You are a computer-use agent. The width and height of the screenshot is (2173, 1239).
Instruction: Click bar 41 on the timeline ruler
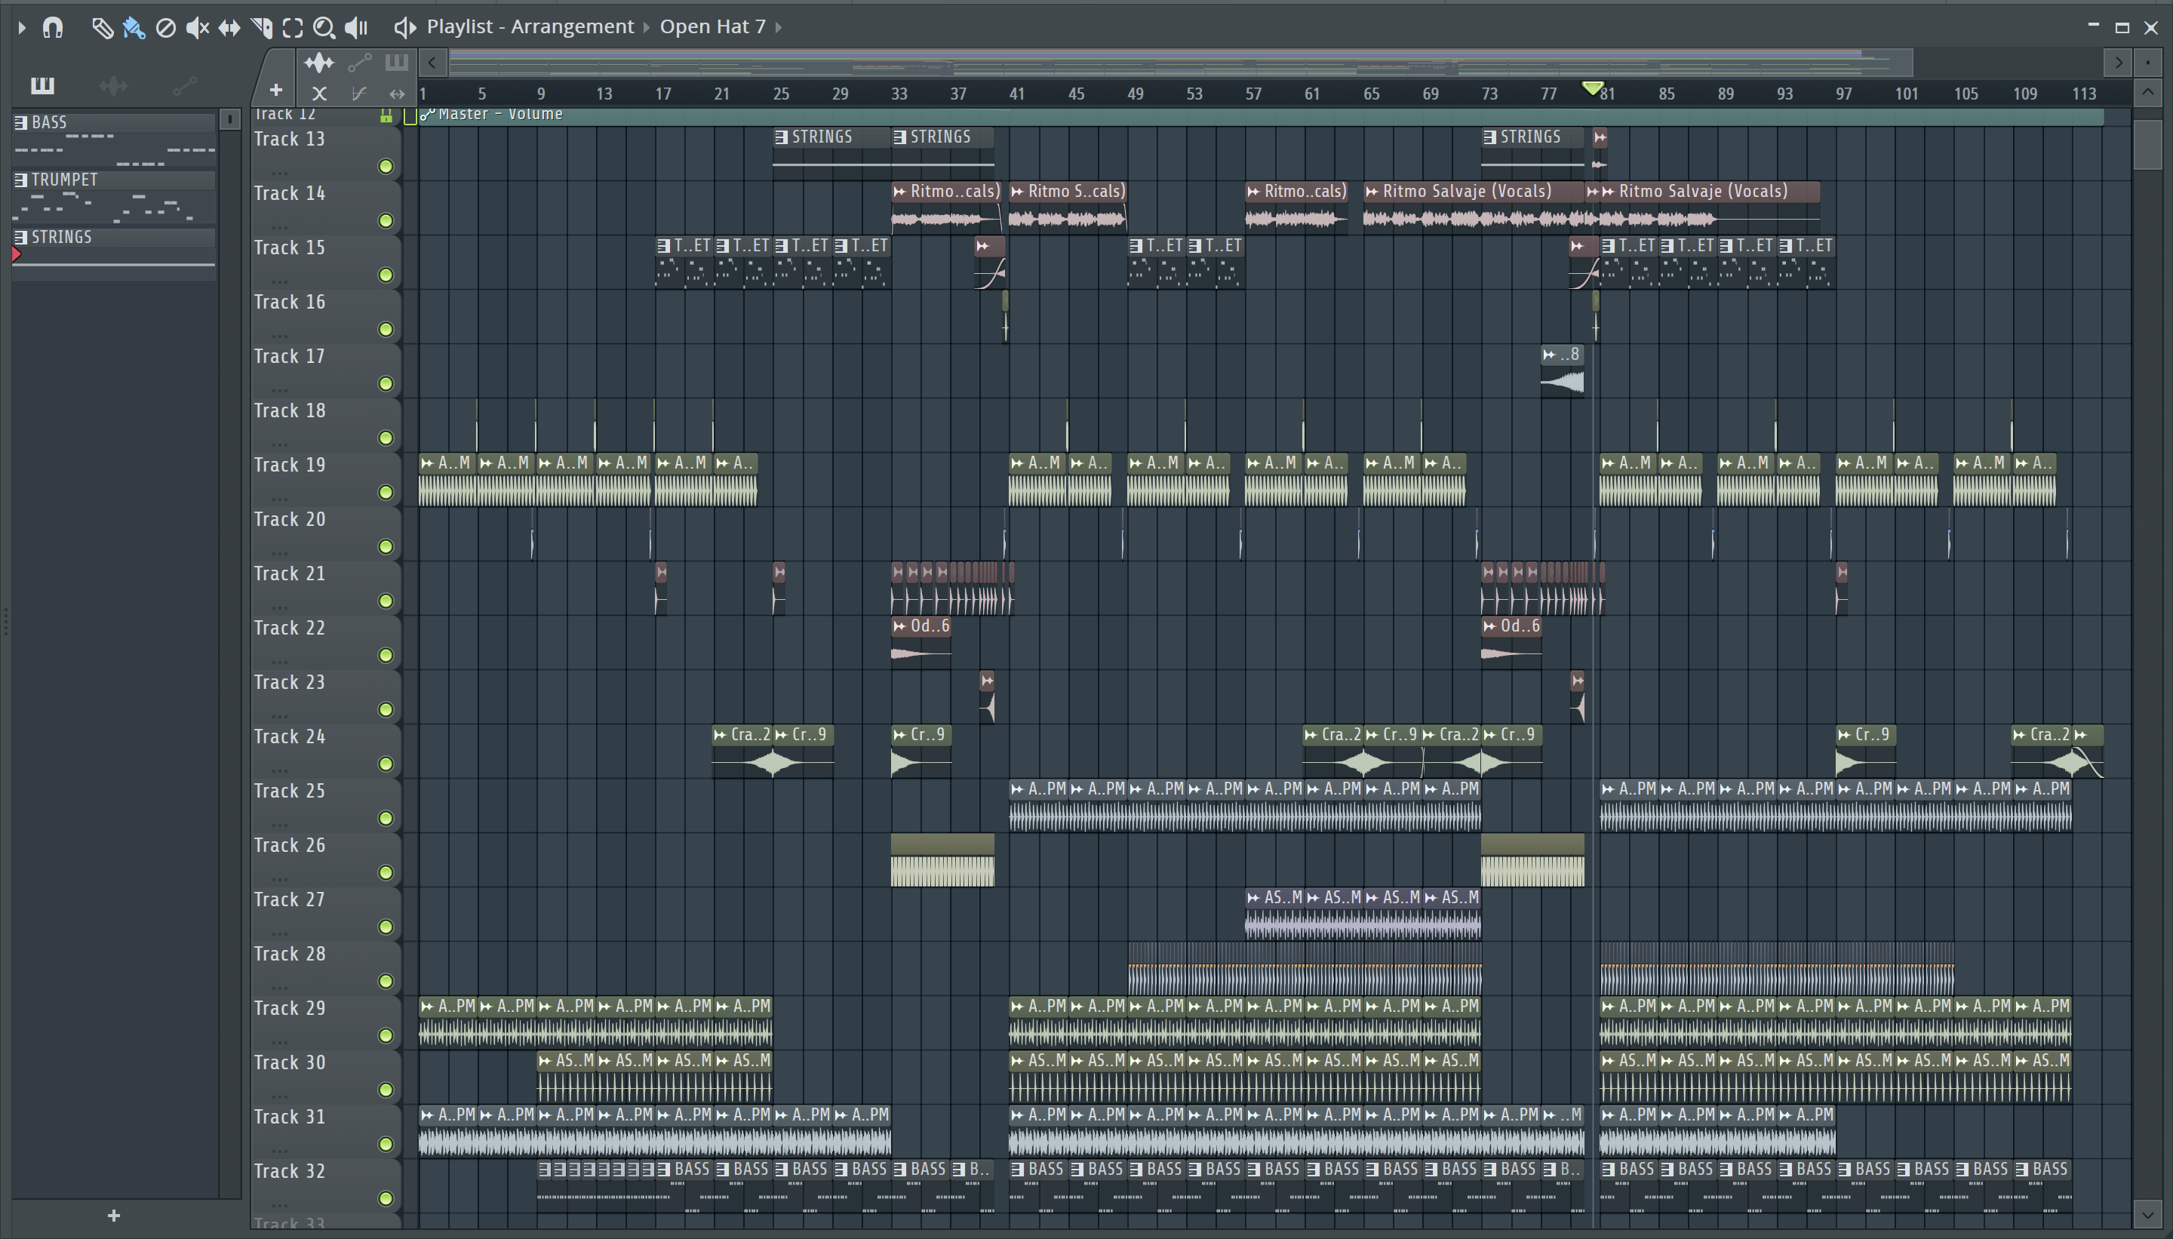[1017, 94]
